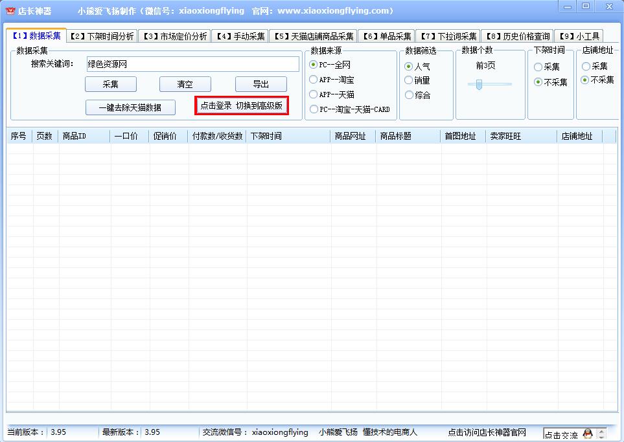Click the 商品网址 column header
This screenshot has width=624, height=442.
pyautogui.click(x=353, y=137)
